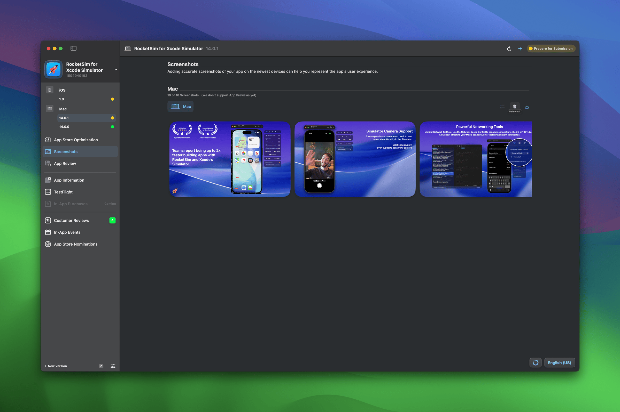
Task: Click the App Store Nominations icon
Action: (48, 244)
